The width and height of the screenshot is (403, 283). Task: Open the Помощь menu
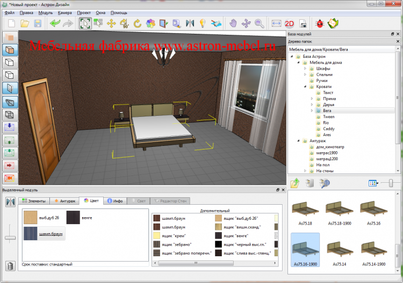[119, 12]
